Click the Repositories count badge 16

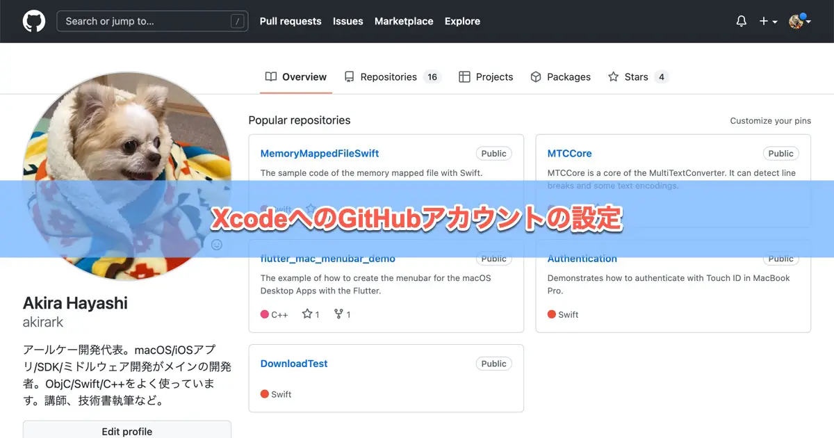pyautogui.click(x=432, y=77)
